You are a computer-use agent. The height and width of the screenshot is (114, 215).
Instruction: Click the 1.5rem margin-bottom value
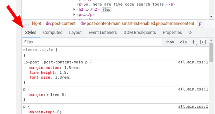[71, 68]
